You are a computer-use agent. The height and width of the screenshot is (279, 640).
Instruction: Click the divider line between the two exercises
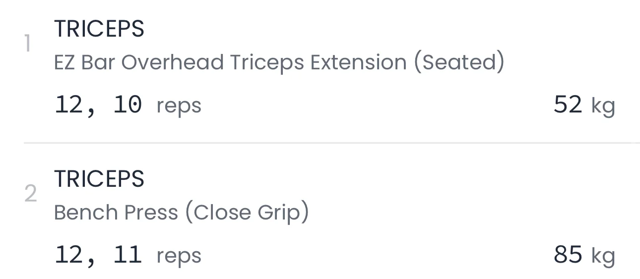(x=331, y=143)
